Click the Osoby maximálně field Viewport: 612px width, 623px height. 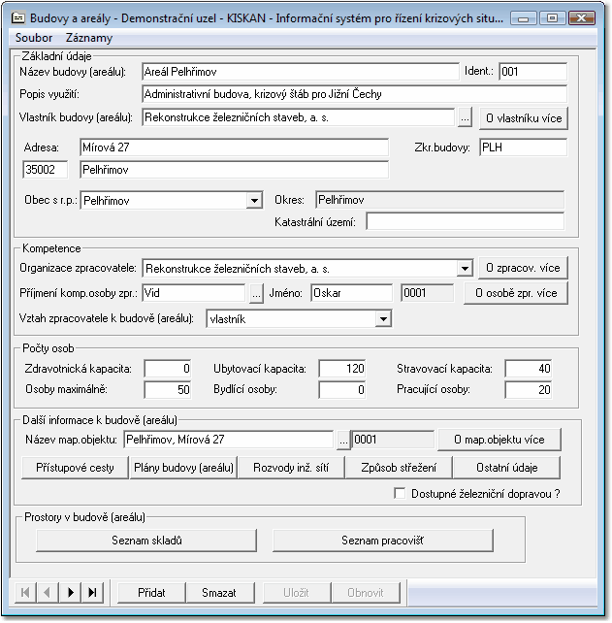click(x=168, y=389)
